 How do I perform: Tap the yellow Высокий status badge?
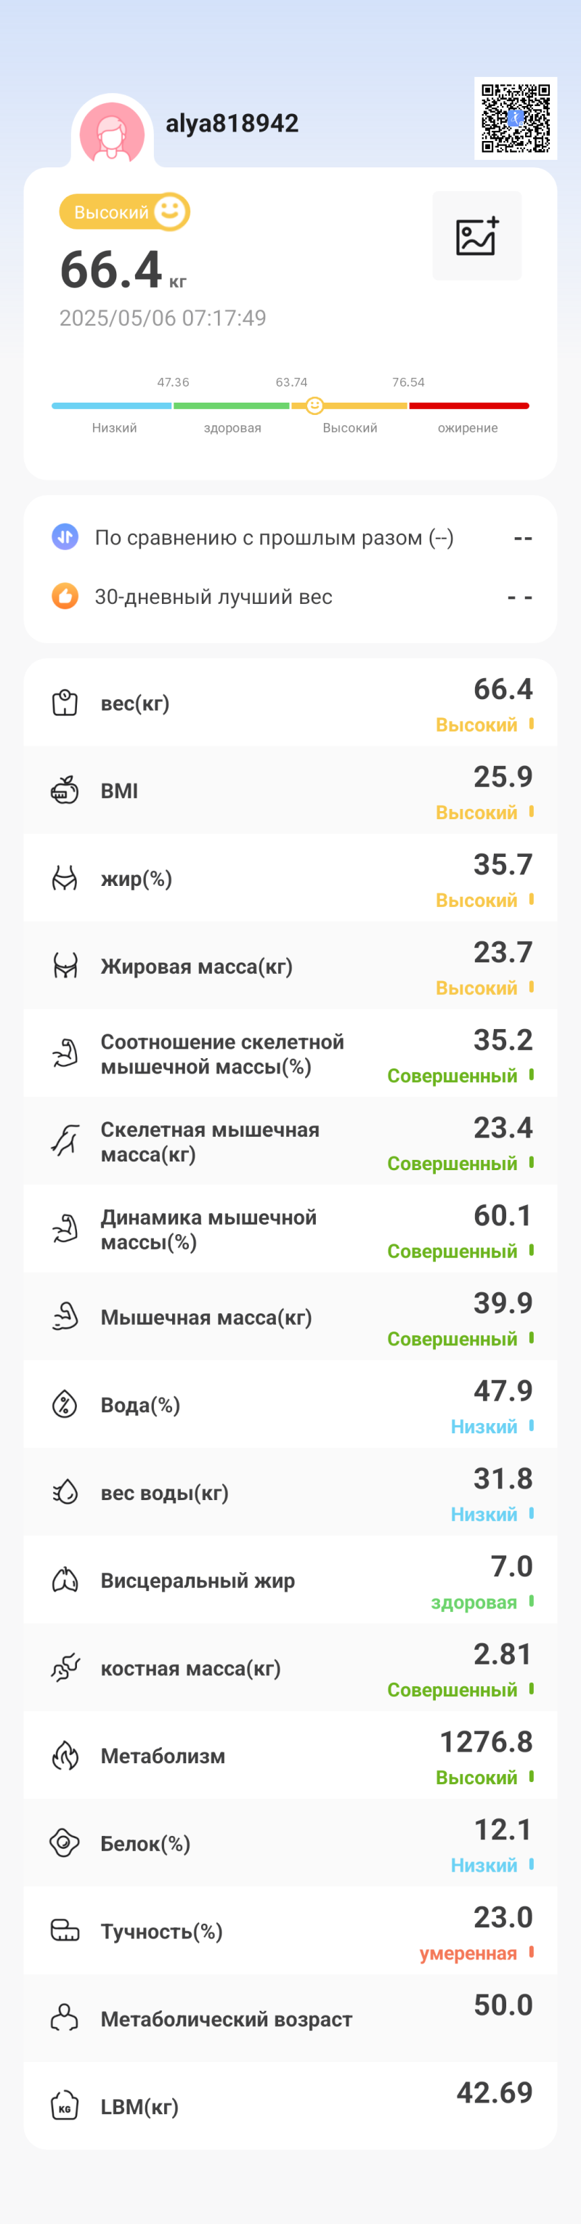123,211
